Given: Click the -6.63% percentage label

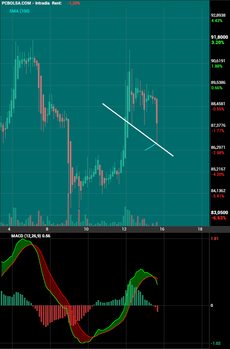Looking at the screenshot, I should point(219,218).
